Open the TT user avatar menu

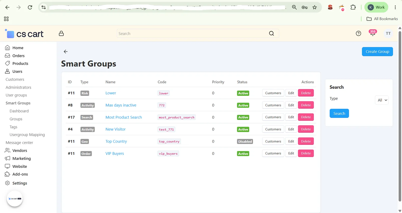tap(388, 33)
